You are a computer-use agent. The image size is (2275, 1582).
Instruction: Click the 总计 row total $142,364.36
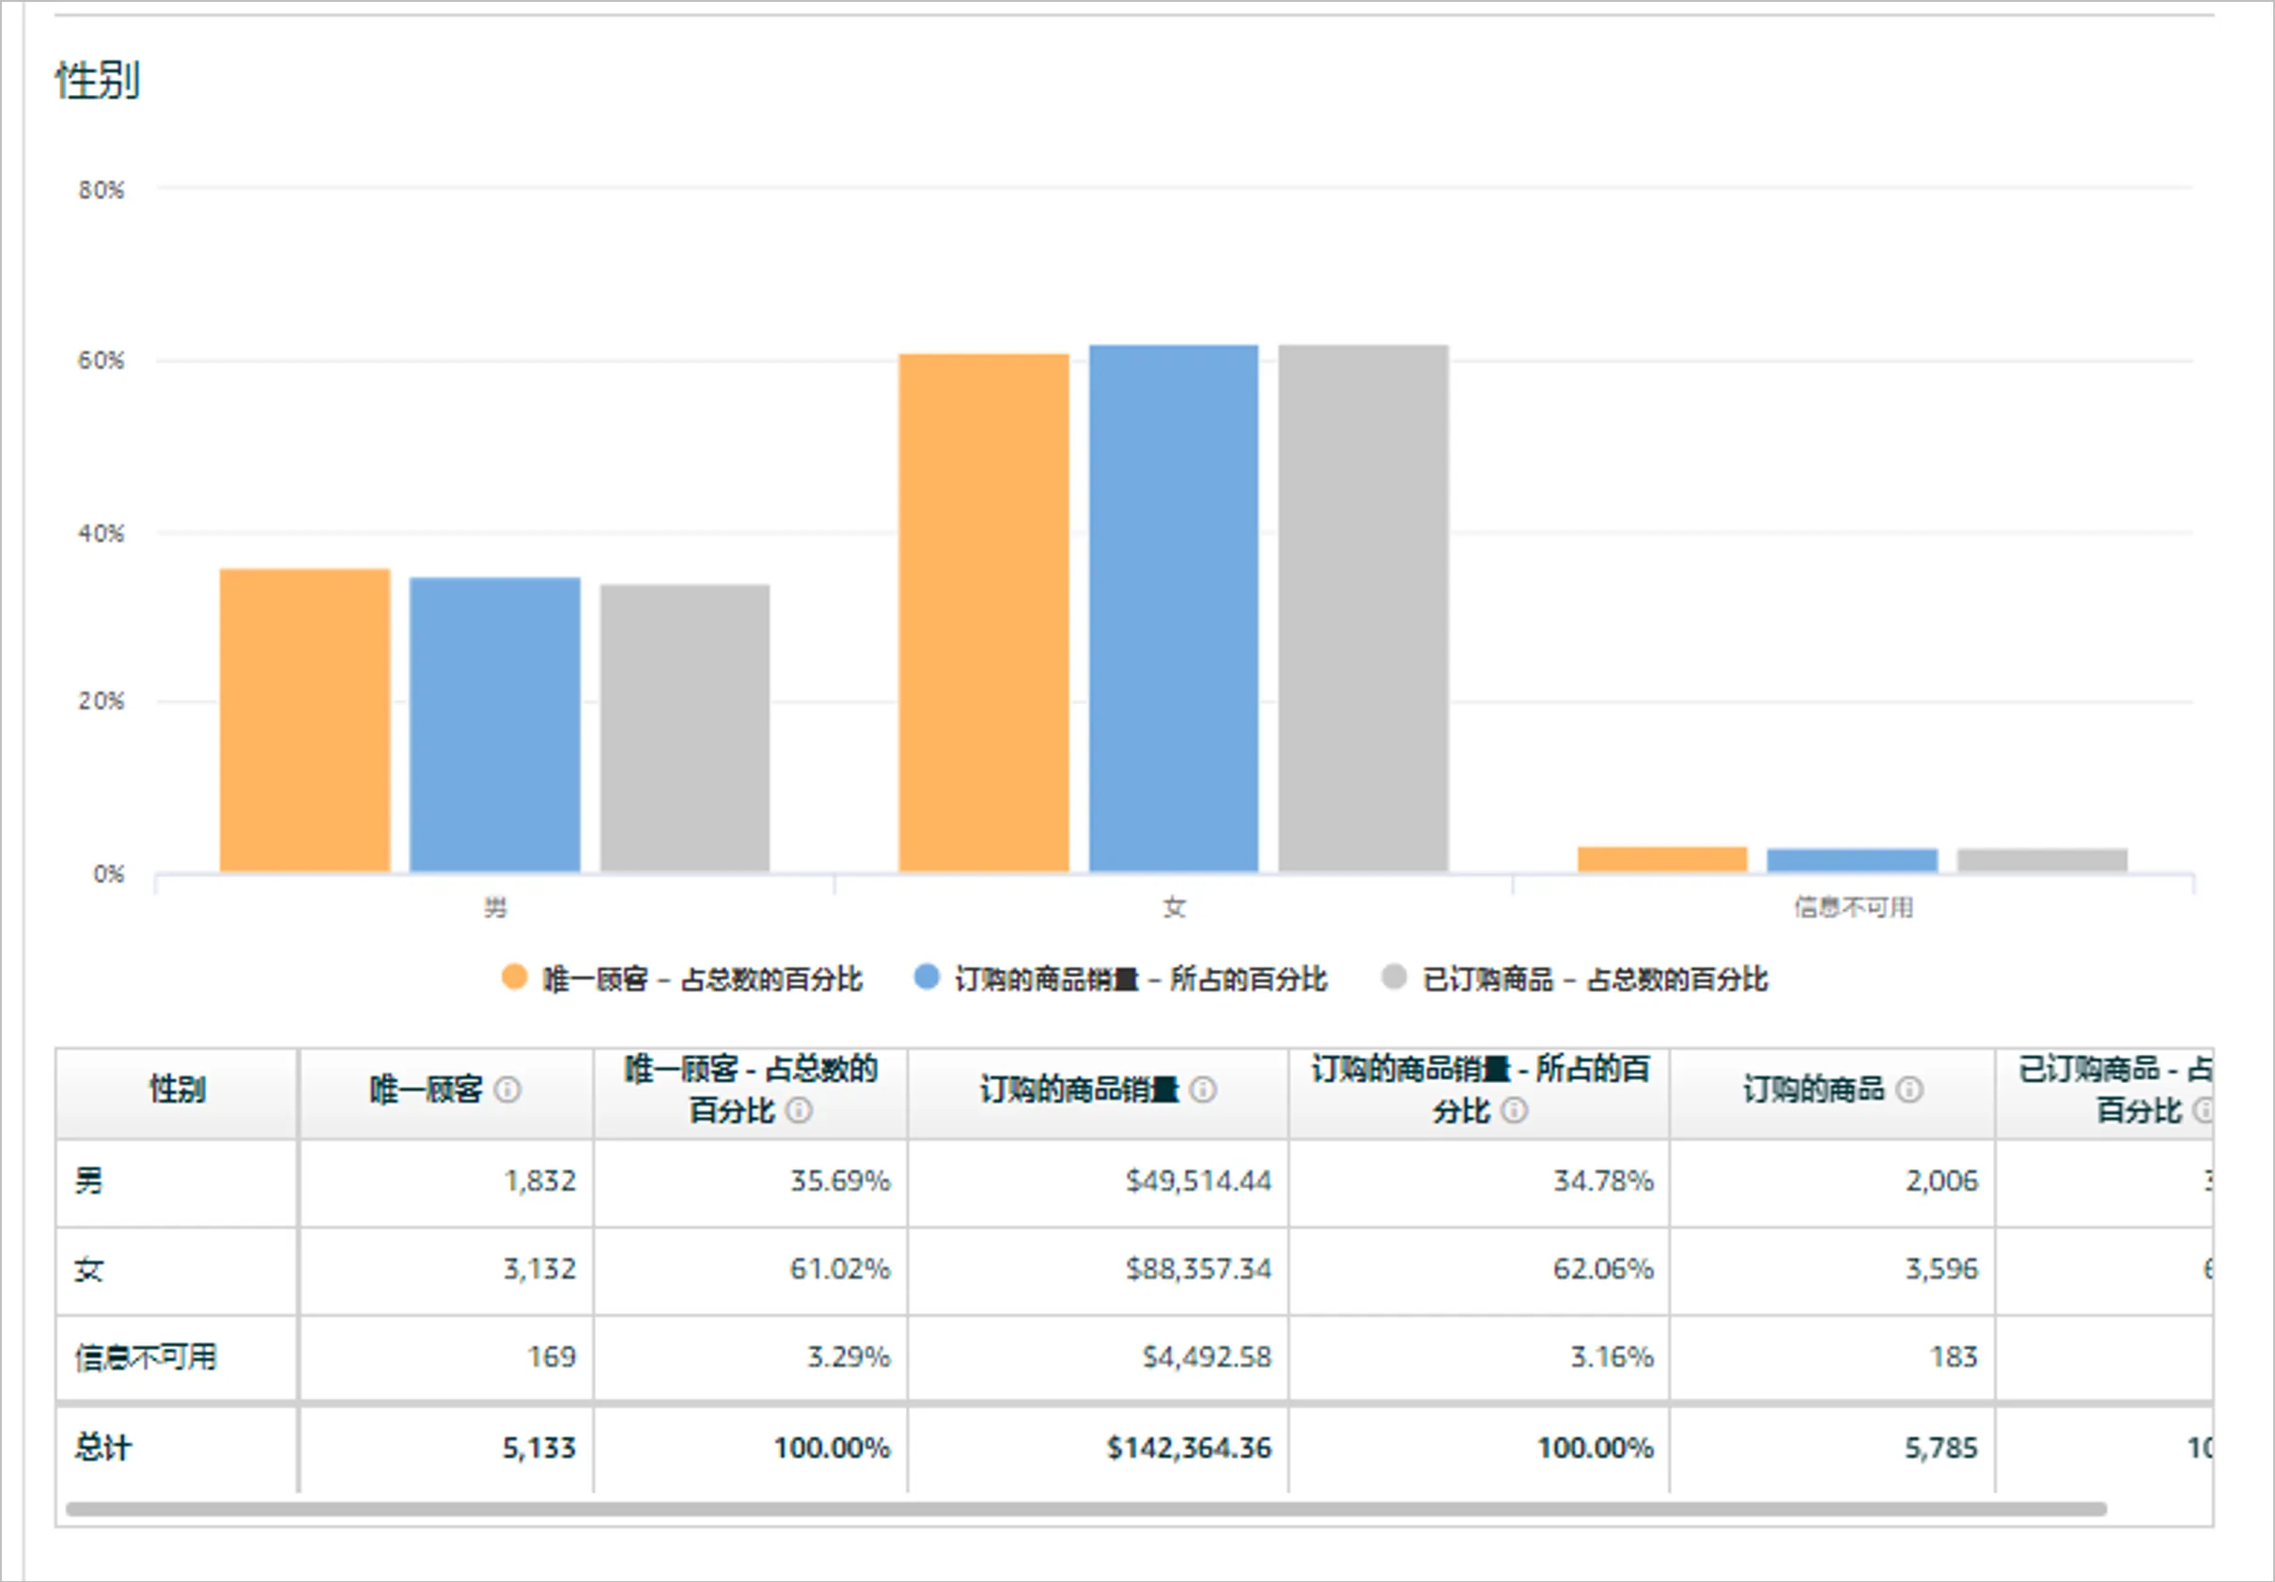1188,1449
